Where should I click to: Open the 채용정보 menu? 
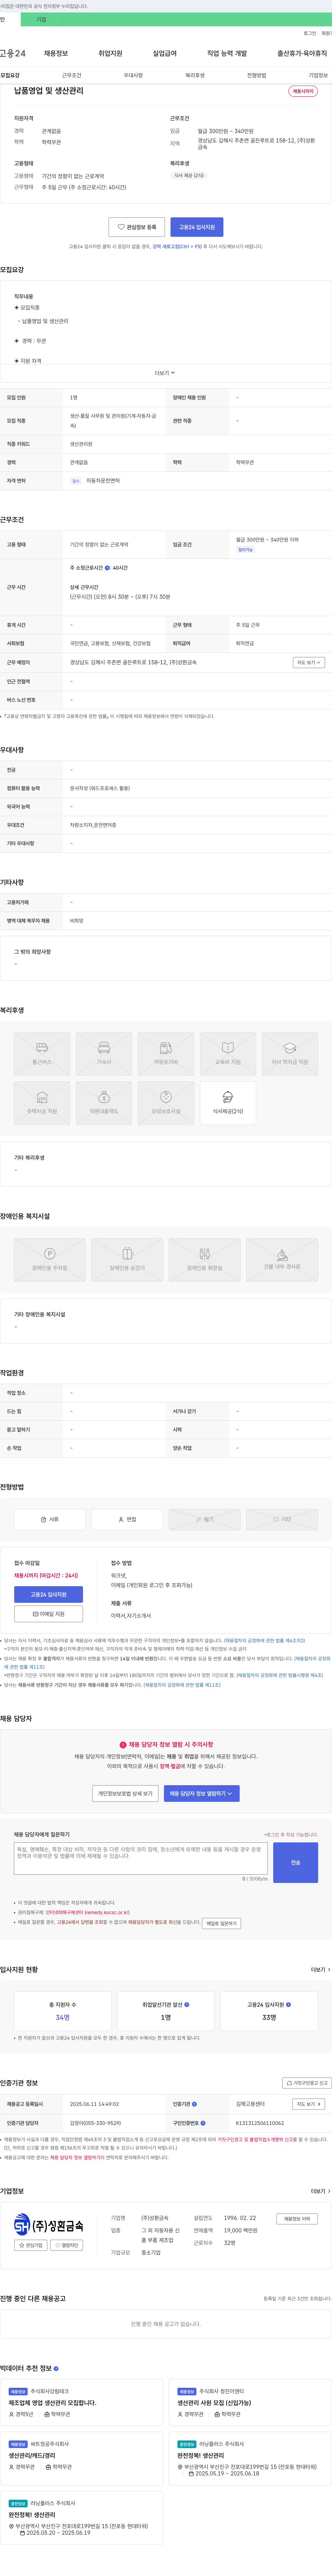[x=56, y=53]
